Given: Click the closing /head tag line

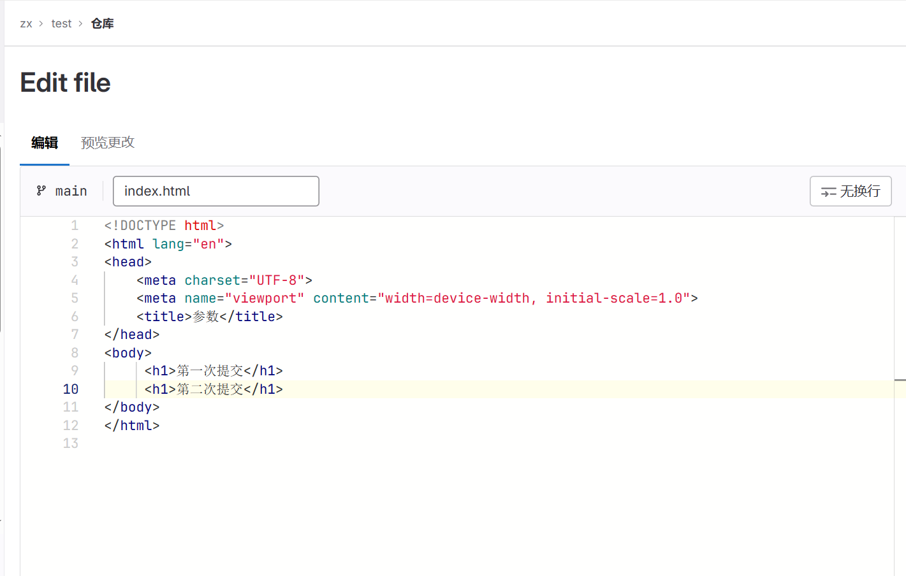Looking at the screenshot, I should 132,335.
